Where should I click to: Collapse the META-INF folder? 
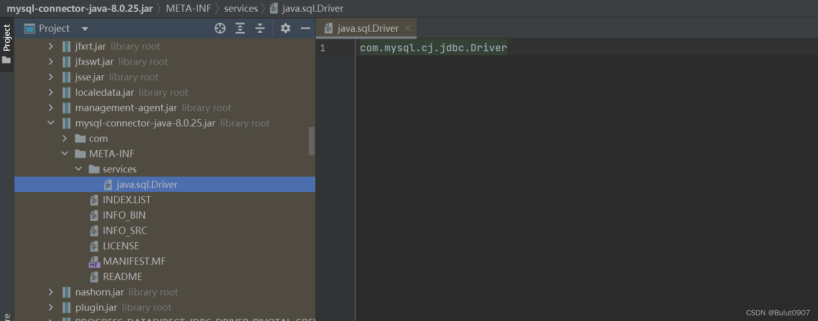64,154
